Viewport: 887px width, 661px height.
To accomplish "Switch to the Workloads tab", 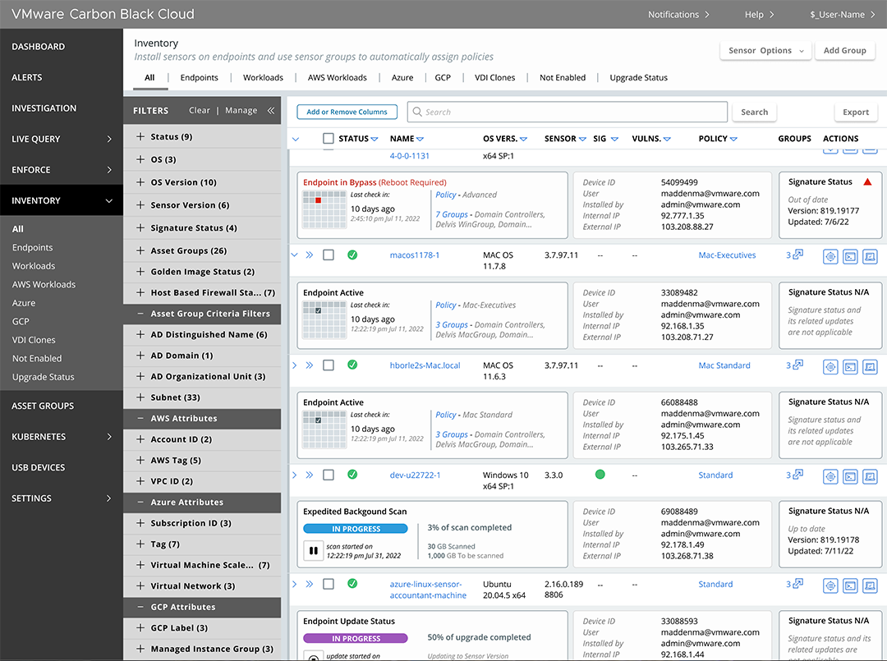I will (263, 77).
